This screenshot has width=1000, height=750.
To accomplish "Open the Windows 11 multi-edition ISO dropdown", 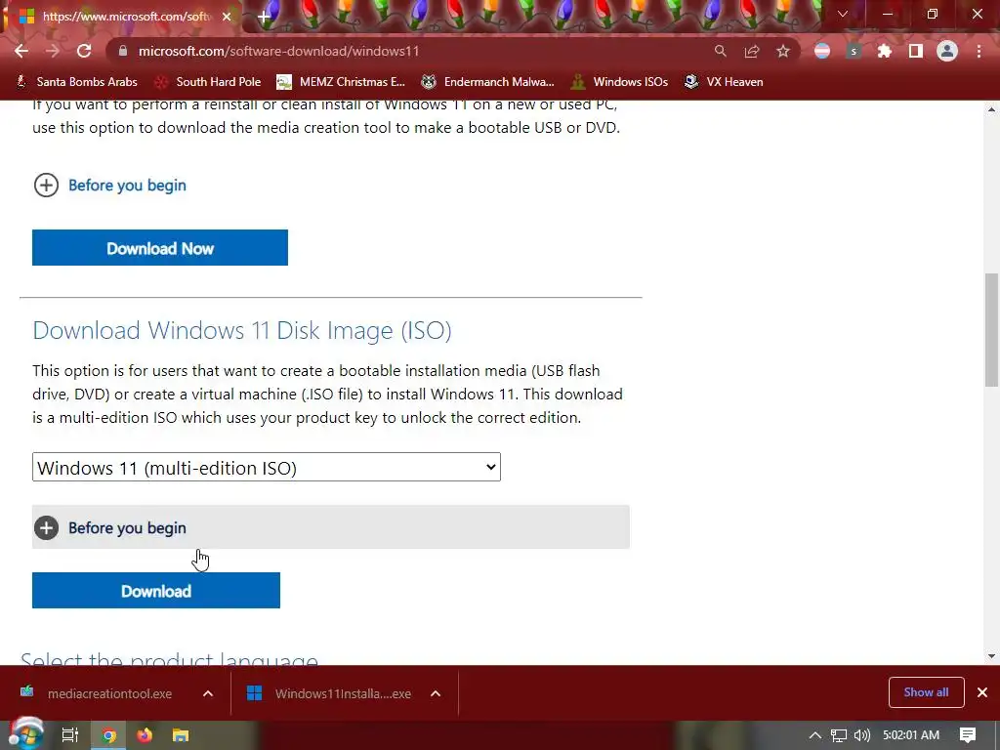I will pos(267,468).
